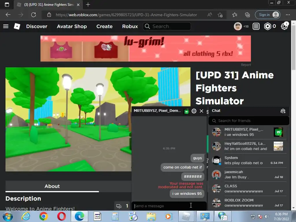Close the MRTUBBY57 chat window
The width and height of the screenshot is (296, 222).
[201, 111]
